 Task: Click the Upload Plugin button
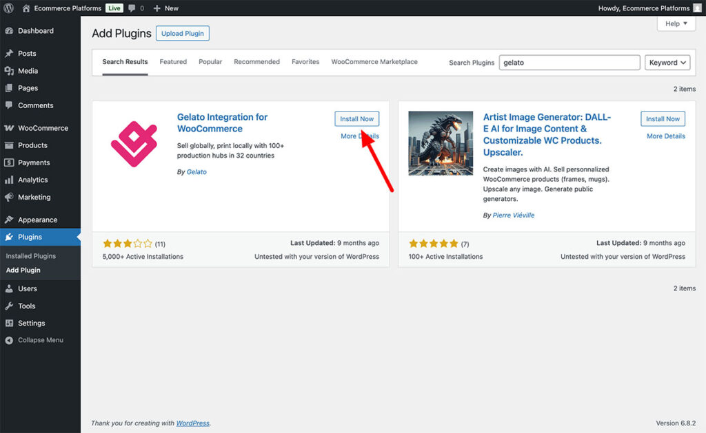point(183,34)
